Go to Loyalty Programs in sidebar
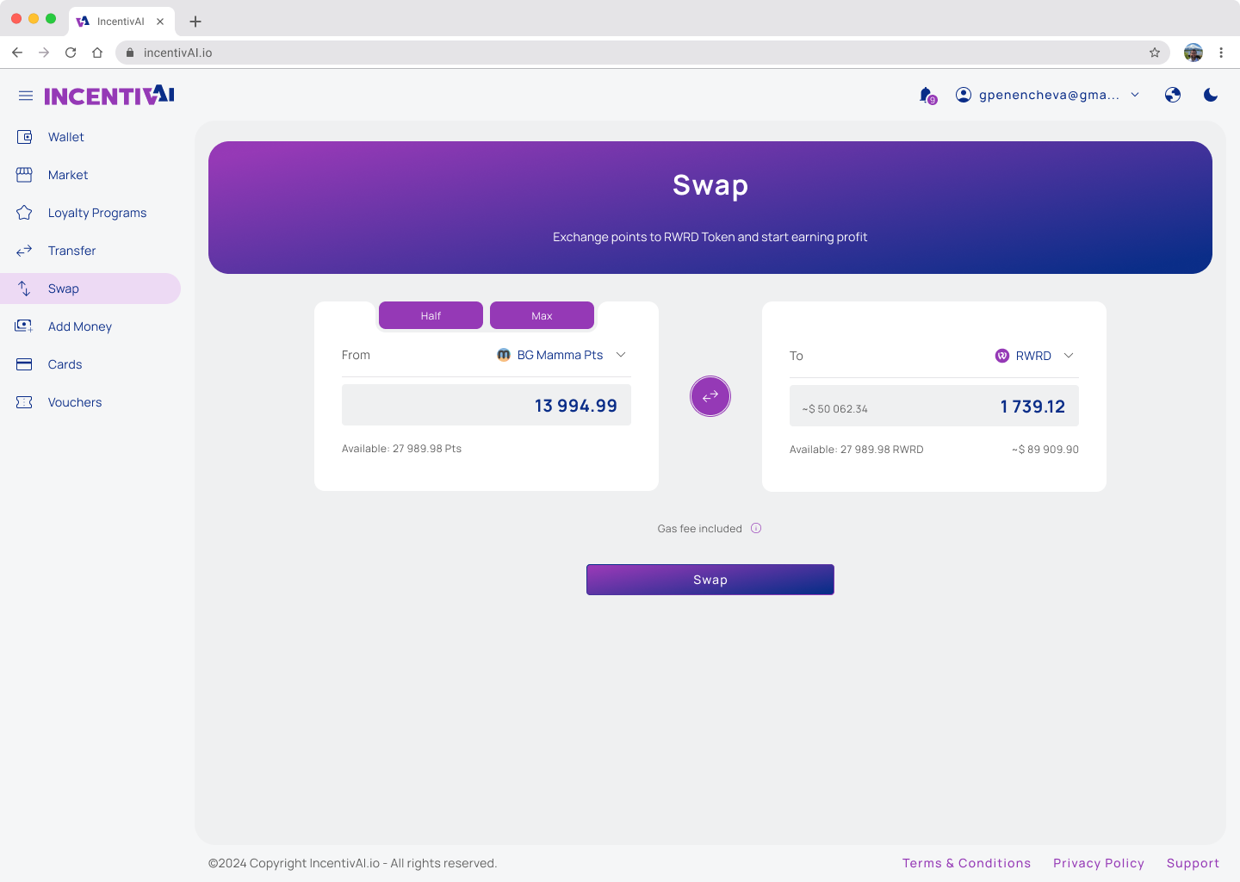 (96, 213)
